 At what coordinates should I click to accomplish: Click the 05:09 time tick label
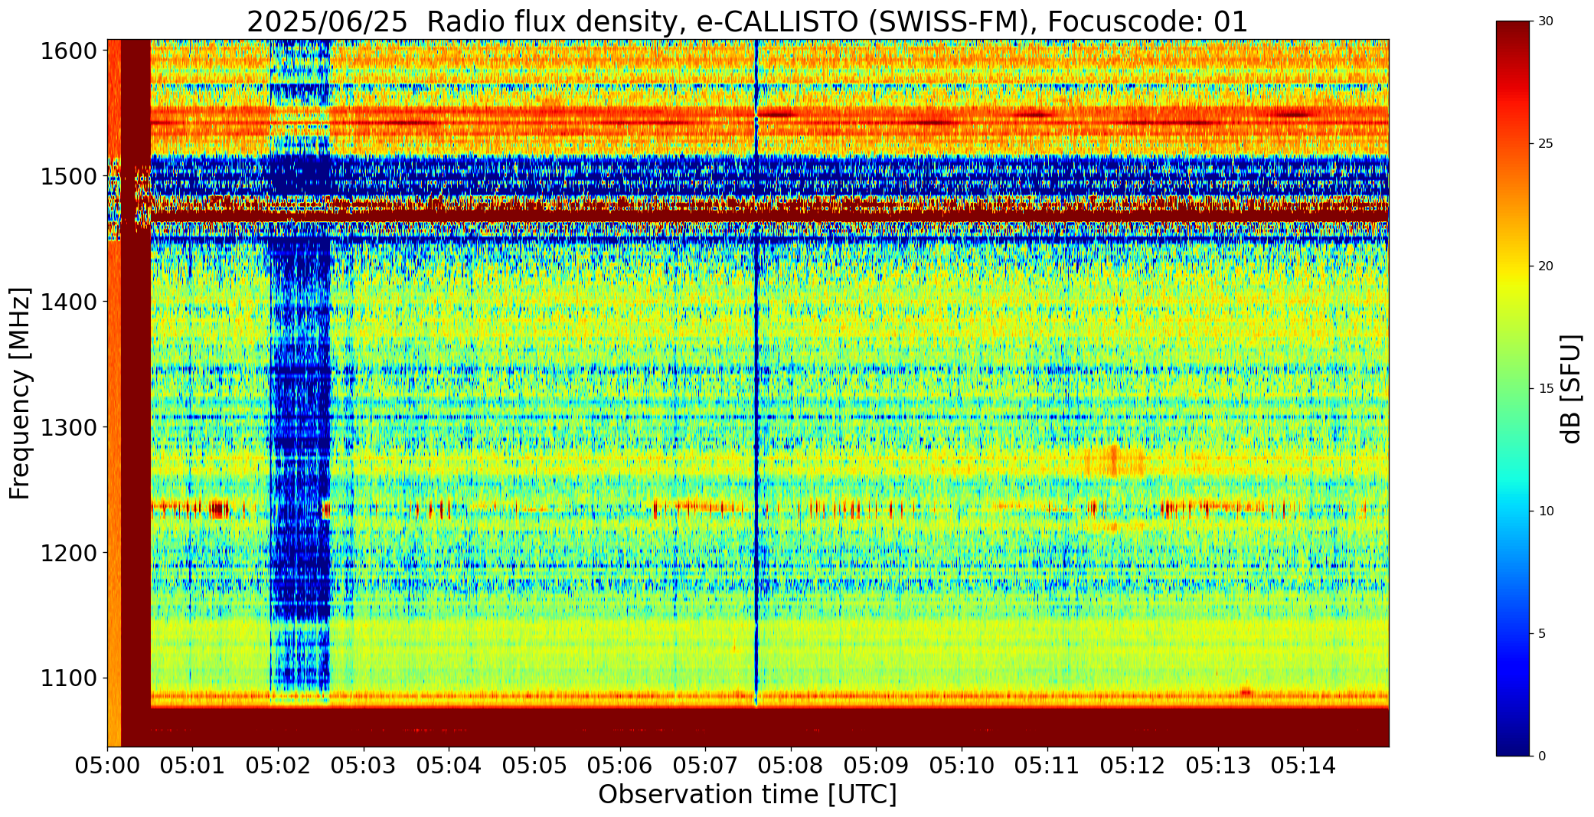pyautogui.click(x=876, y=766)
